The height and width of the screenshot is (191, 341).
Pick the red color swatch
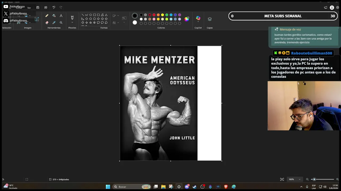point(154,15)
